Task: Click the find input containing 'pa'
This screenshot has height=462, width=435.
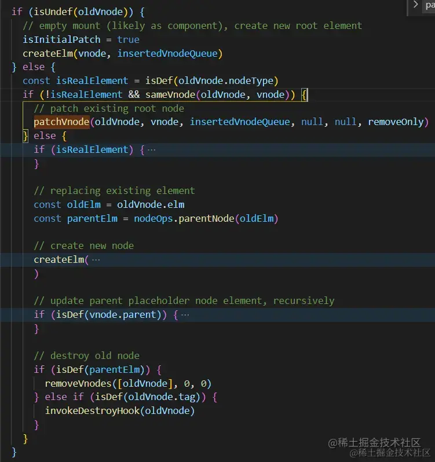Action: 429,5
